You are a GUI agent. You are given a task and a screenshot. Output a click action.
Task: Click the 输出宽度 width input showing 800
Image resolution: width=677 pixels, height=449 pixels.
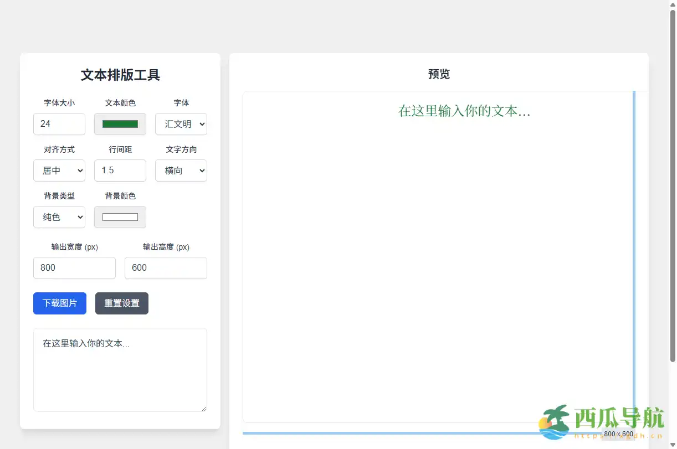coord(74,268)
